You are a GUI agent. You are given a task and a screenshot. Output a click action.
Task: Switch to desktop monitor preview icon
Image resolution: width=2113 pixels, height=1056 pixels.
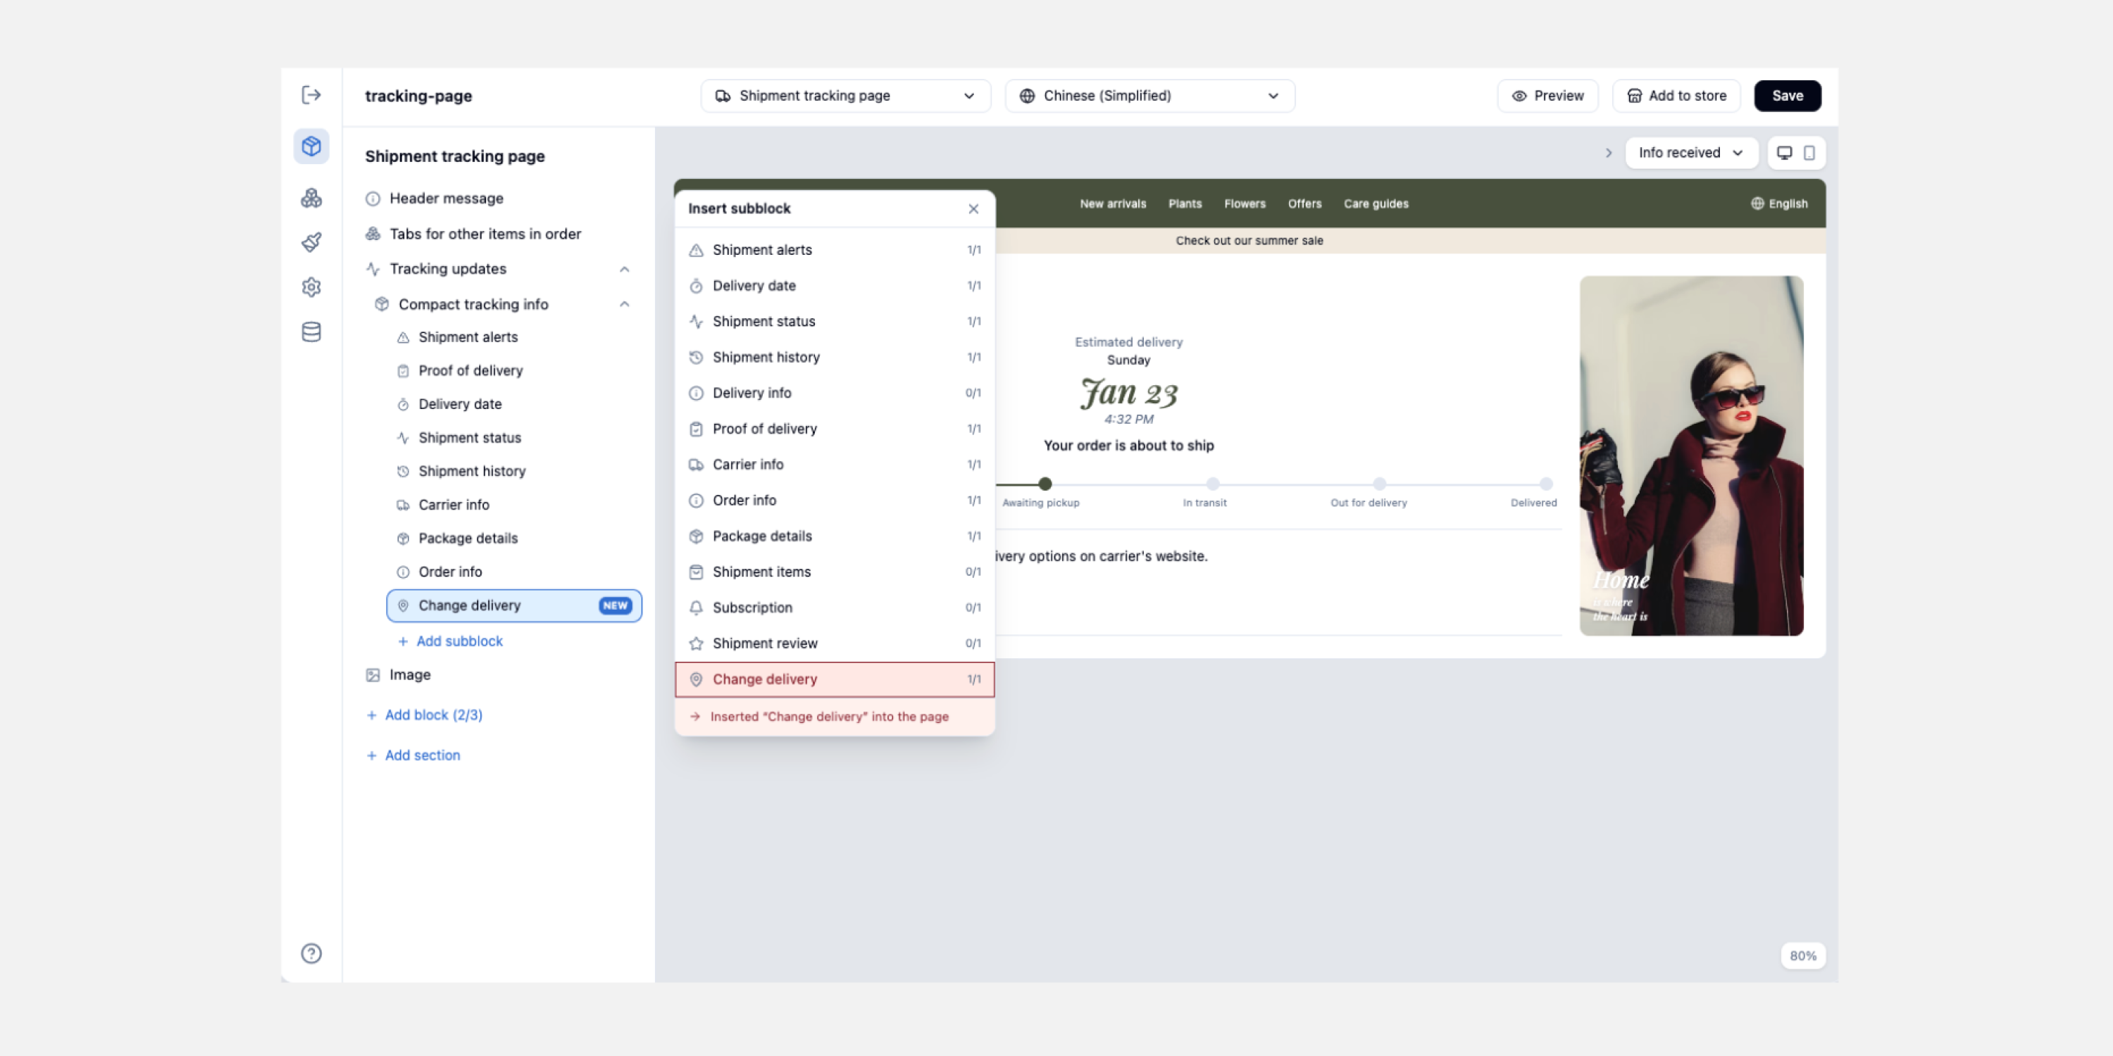coord(1784,153)
